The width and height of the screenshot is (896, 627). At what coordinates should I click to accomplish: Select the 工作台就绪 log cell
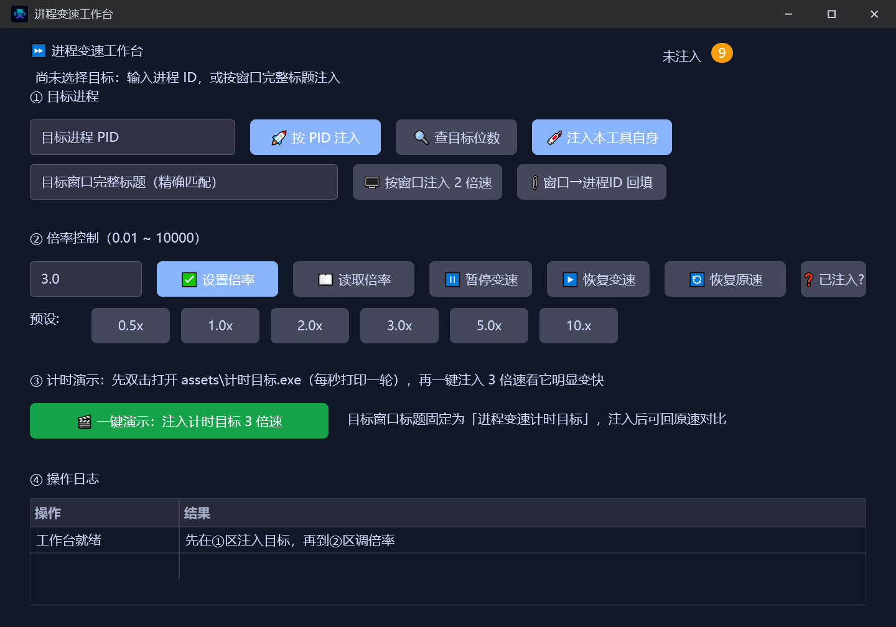click(x=105, y=540)
